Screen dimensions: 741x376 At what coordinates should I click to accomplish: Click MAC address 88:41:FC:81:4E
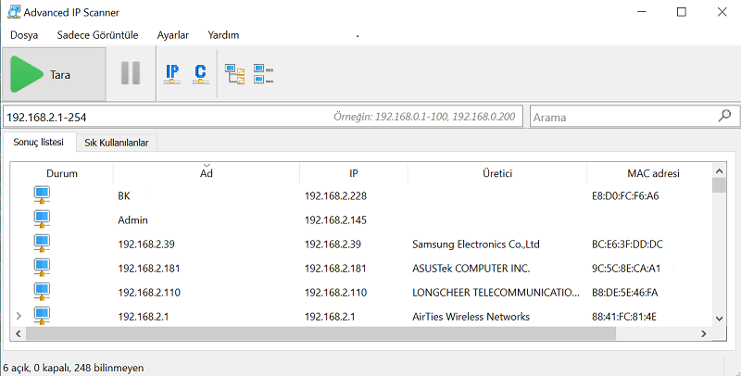pos(623,317)
